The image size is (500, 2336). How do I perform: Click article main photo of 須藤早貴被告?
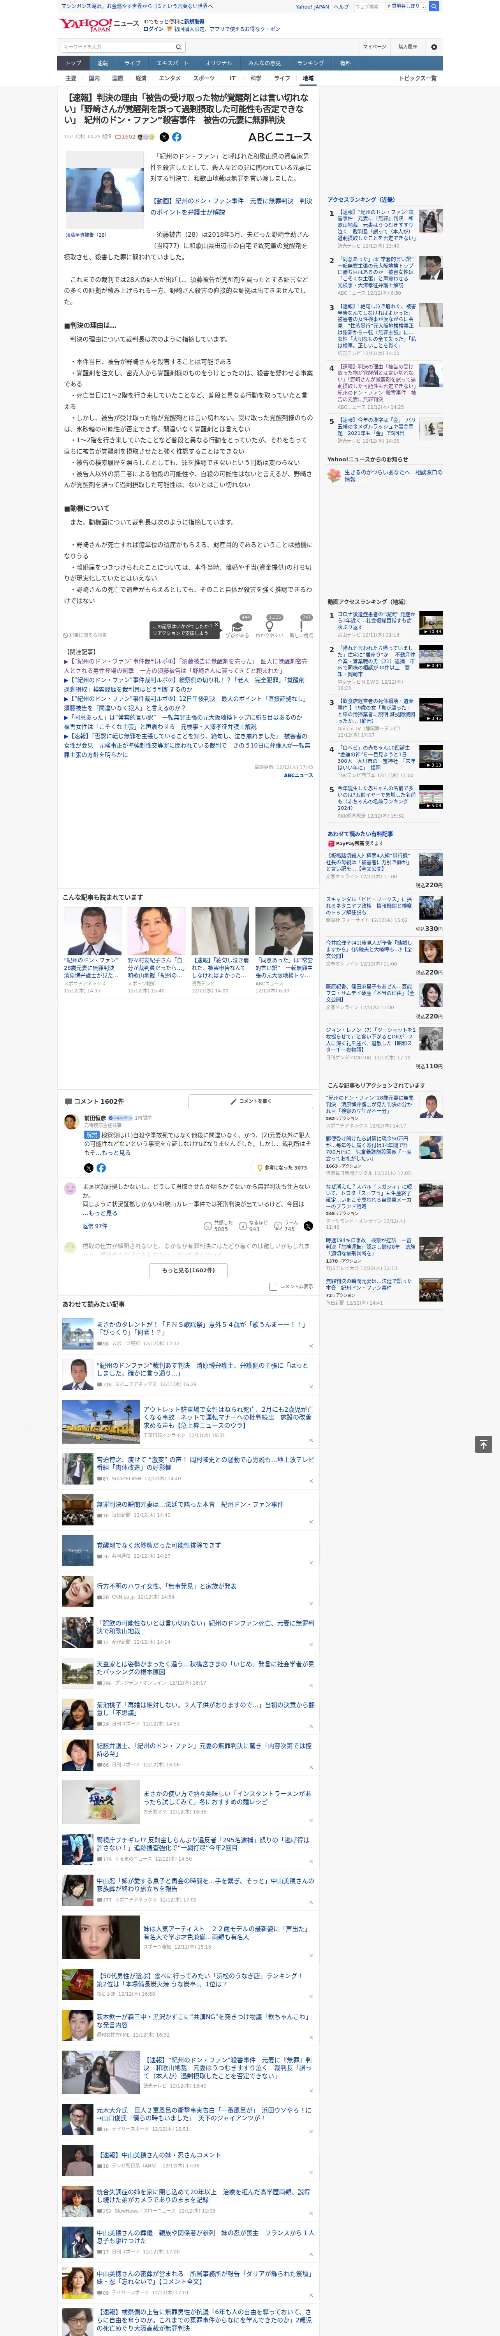pyautogui.click(x=104, y=190)
